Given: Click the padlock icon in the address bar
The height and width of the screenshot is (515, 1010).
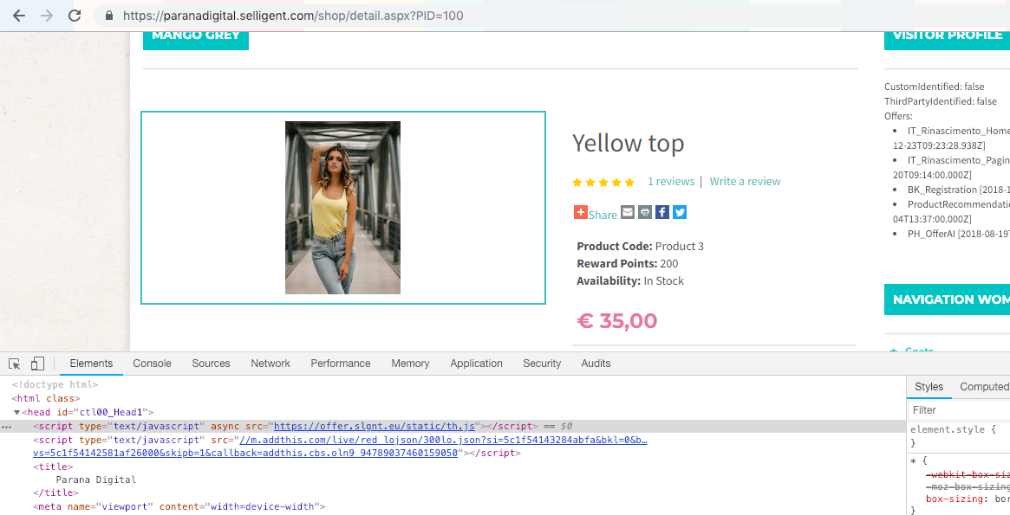Looking at the screenshot, I should click(x=109, y=16).
